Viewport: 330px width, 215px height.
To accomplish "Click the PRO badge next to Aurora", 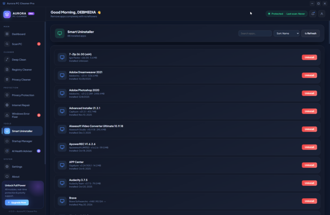I will [x=31, y=13].
